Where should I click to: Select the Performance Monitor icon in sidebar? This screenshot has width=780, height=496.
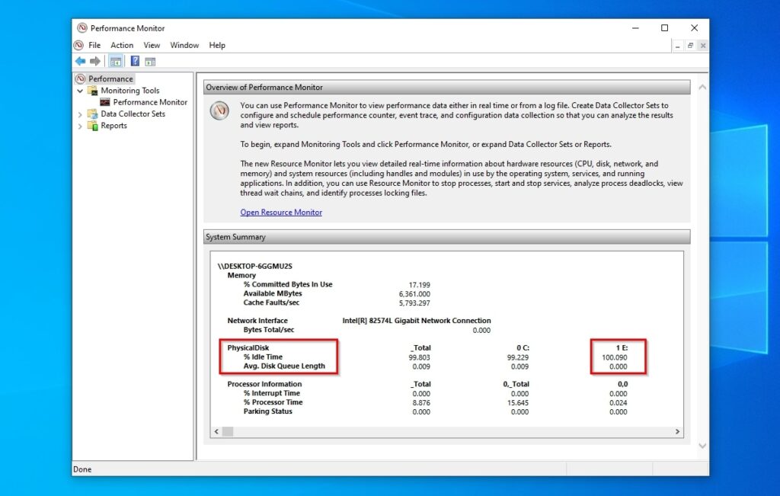point(104,102)
